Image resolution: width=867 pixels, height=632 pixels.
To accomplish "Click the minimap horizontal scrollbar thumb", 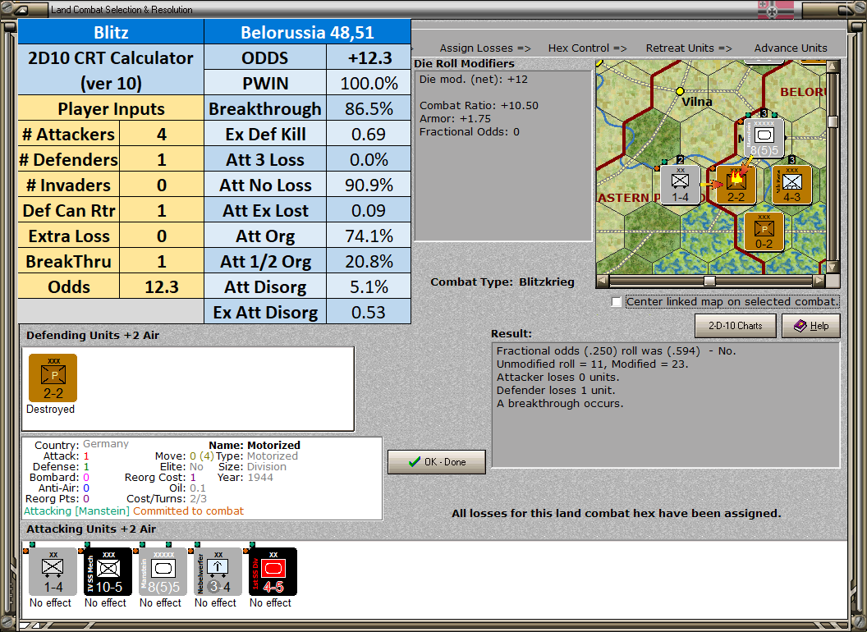I will point(709,281).
